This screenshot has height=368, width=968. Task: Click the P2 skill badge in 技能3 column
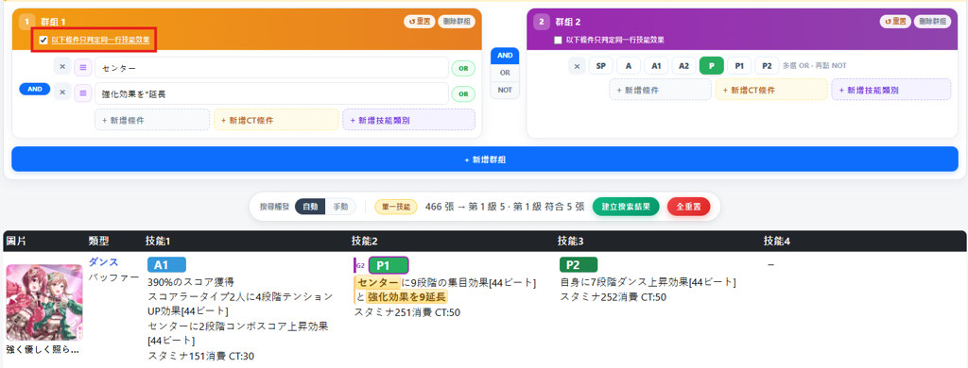click(579, 265)
